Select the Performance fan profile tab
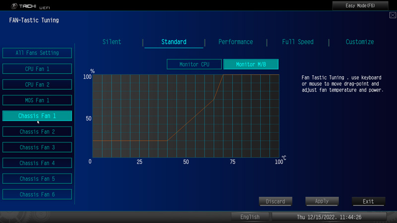The height and width of the screenshot is (223, 397). tap(235, 42)
